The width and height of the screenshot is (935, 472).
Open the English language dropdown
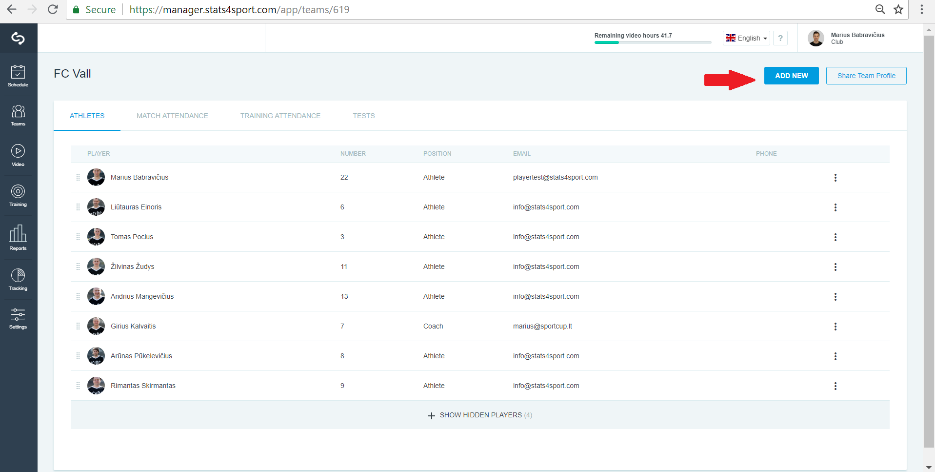point(746,38)
